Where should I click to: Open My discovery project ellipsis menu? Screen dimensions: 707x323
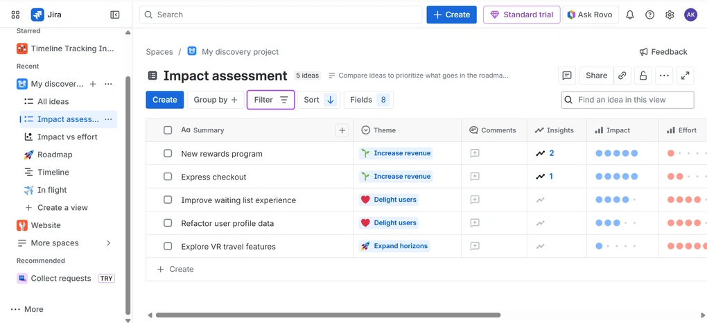(x=108, y=84)
